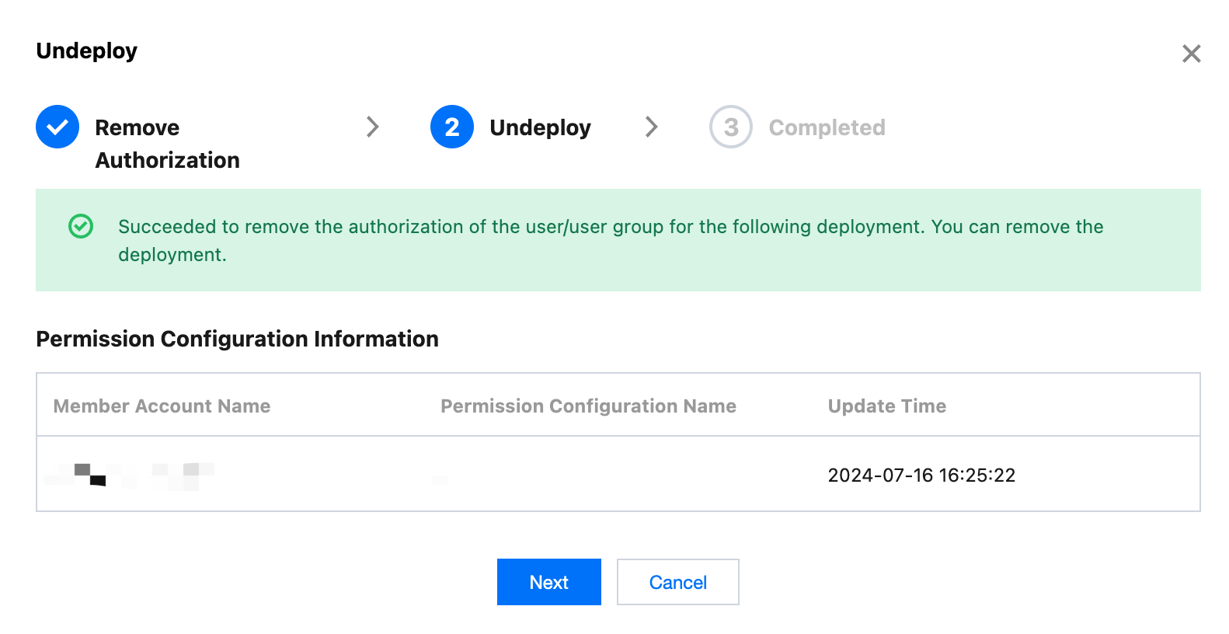Click the Undeploy dialog title
The width and height of the screenshot is (1229, 634).
pos(86,51)
